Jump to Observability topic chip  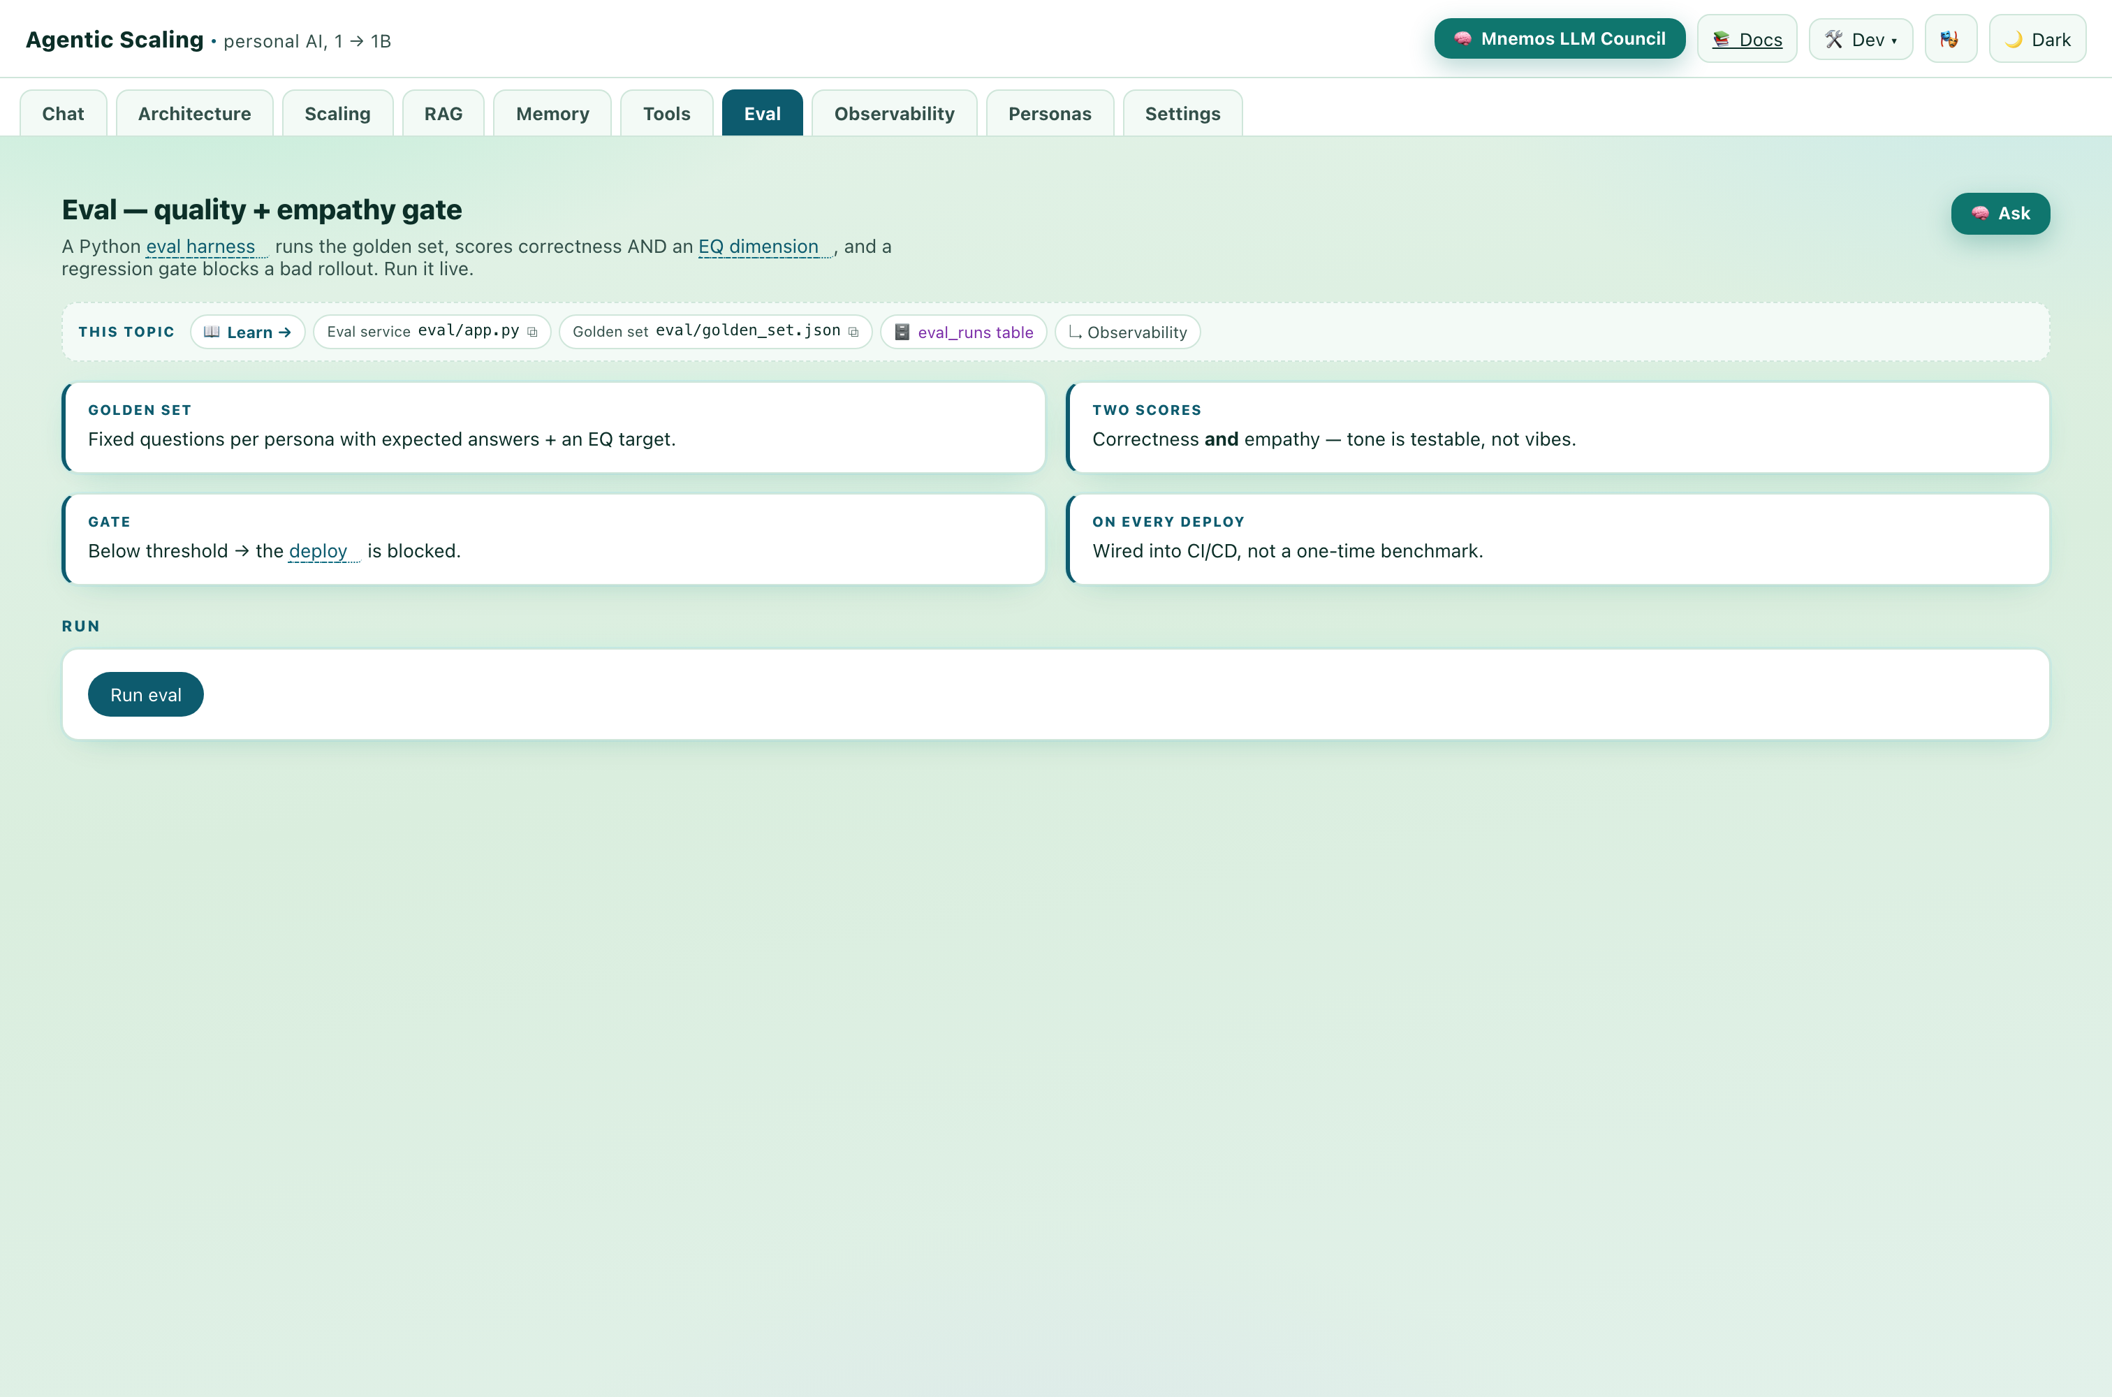coord(1128,332)
